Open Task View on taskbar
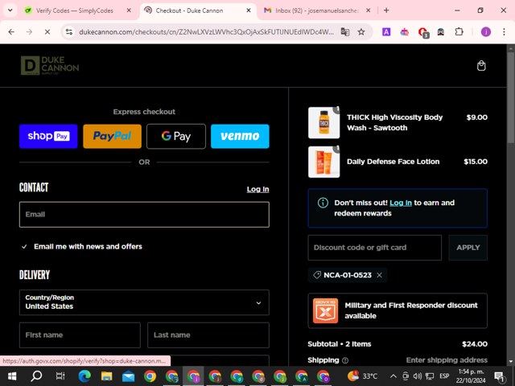 (60, 376)
